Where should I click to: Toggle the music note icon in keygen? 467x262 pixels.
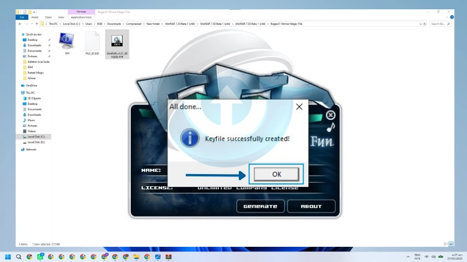coord(330,127)
